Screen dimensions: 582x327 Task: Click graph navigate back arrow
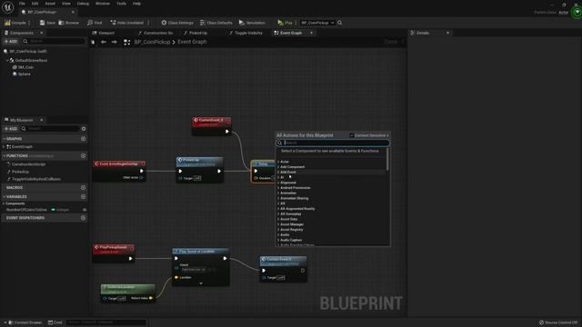[104, 42]
